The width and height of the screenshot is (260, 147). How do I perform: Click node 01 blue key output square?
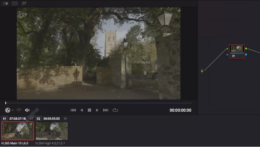246,55
